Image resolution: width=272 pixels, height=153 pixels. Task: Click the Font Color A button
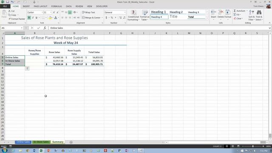pos(56,17)
